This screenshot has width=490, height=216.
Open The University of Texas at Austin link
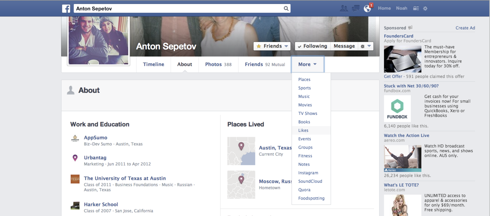click(125, 178)
